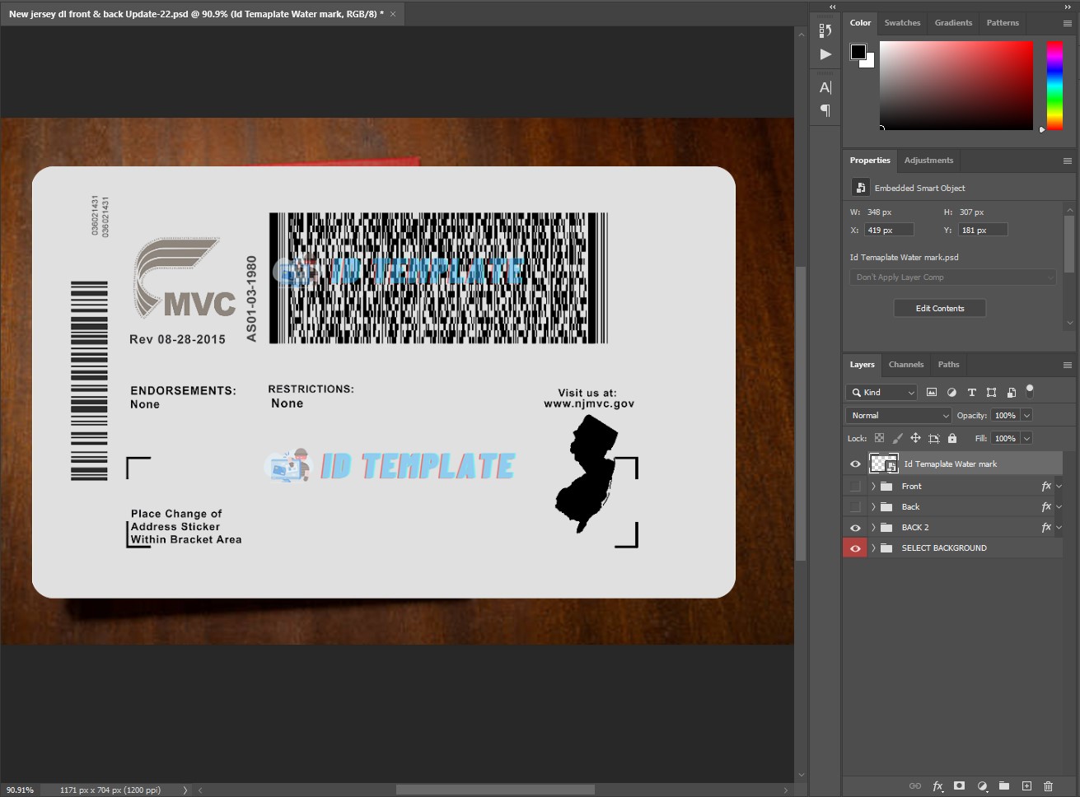
Task: Create a new layer plus icon
Action: click(1026, 786)
